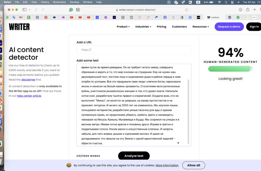Viewport: 261px width, 171px height.
Task: Open the Siri menu bar icon
Action: [238, 2]
